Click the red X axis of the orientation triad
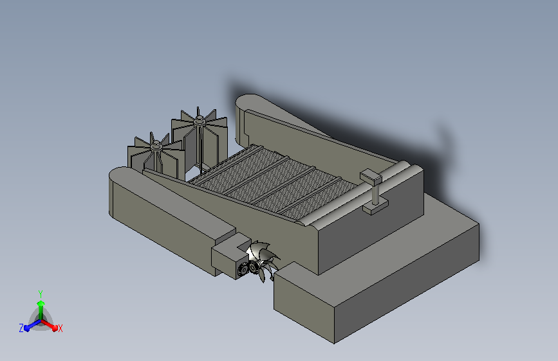The width and height of the screenshot is (558, 361). click(50, 325)
